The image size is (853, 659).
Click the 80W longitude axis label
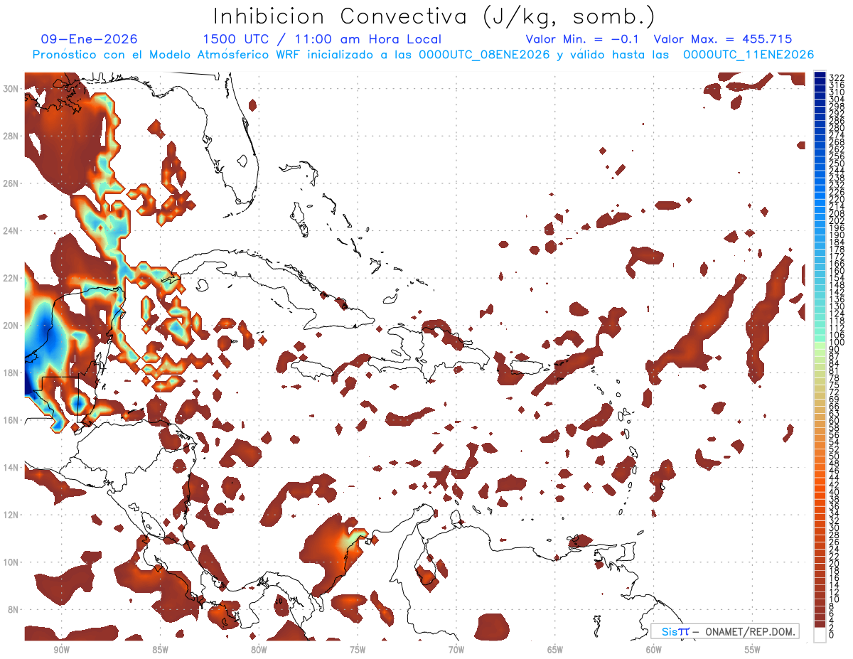(x=259, y=650)
